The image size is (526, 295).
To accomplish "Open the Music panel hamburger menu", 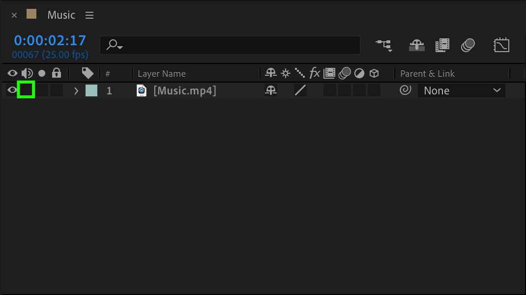I will 89,15.
